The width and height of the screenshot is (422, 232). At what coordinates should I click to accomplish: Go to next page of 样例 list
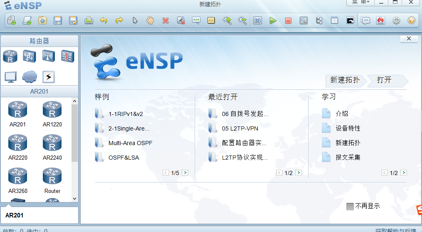click(185, 173)
